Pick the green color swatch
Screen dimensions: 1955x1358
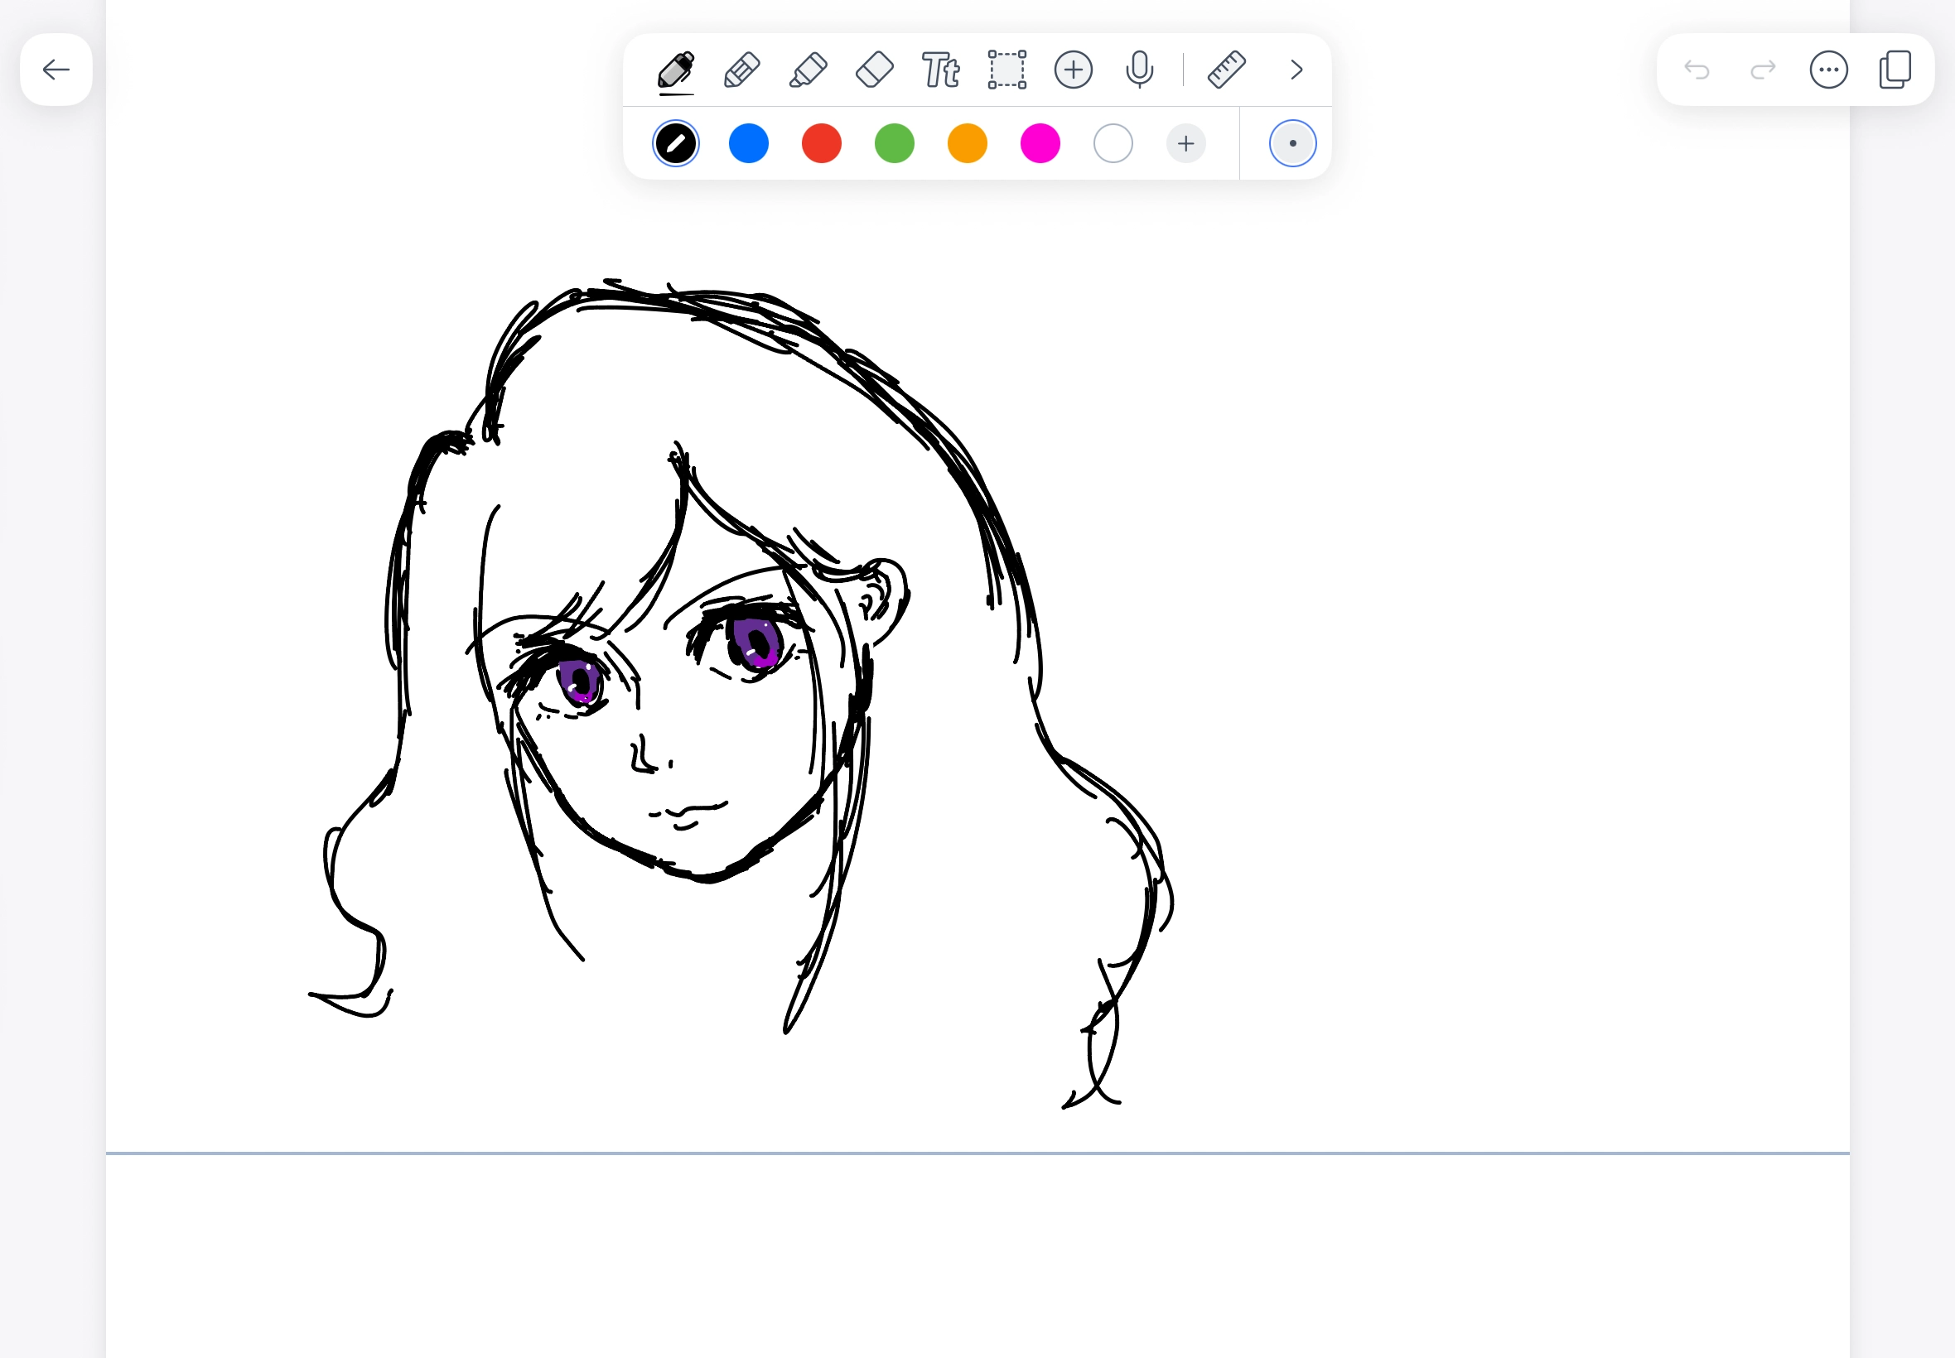pos(895,143)
